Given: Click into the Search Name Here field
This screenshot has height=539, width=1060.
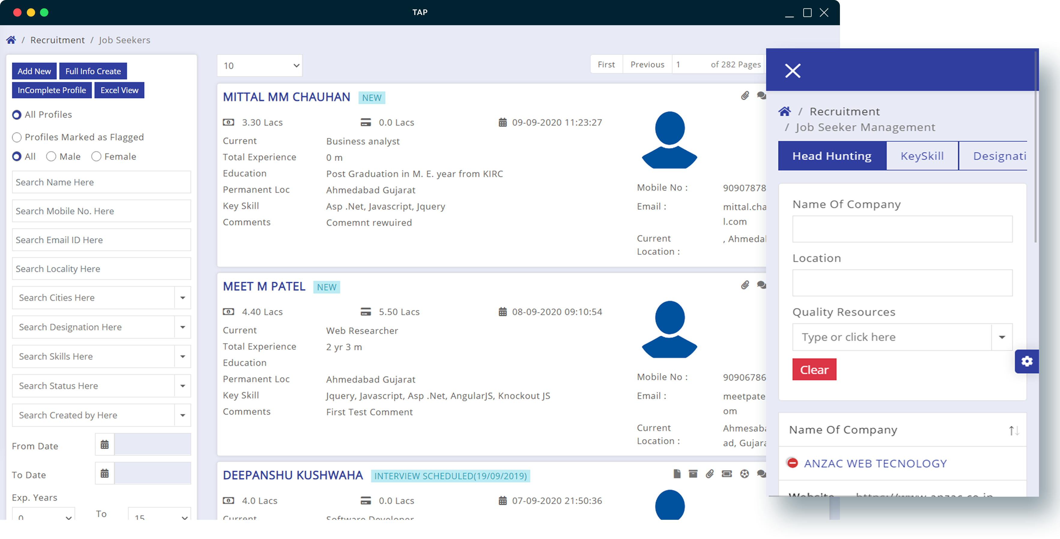Looking at the screenshot, I should coord(101,182).
